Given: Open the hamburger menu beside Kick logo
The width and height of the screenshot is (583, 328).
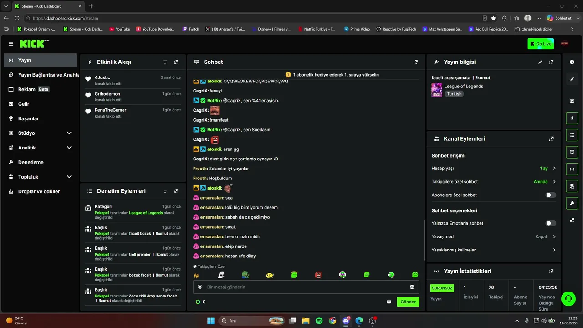Looking at the screenshot, I should pos(11,44).
